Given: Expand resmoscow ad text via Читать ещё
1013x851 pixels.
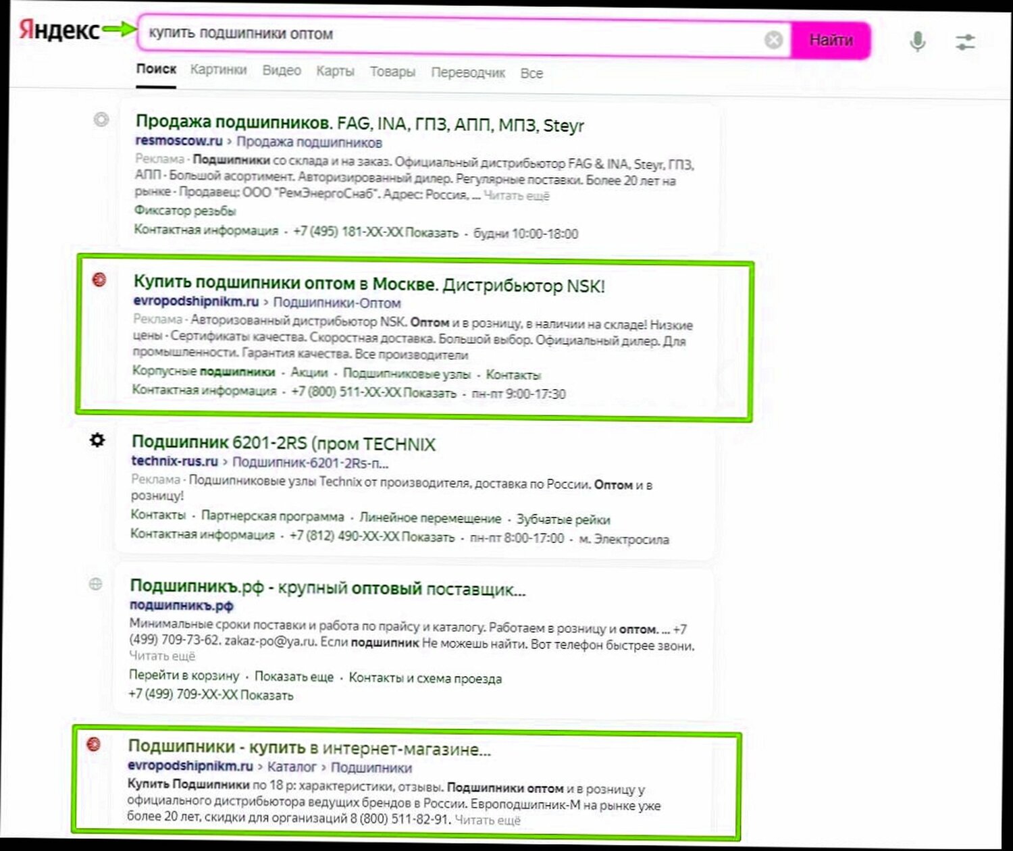Looking at the screenshot, I should click(x=517, y=196).
